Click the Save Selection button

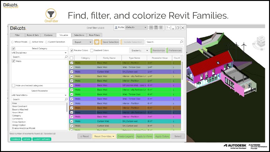110,42
